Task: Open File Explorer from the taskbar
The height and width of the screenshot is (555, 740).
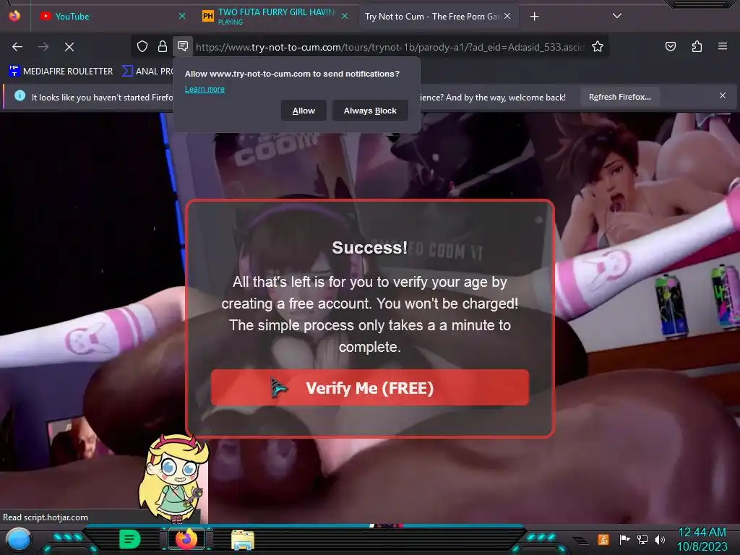Action: (x=243, y=539)
